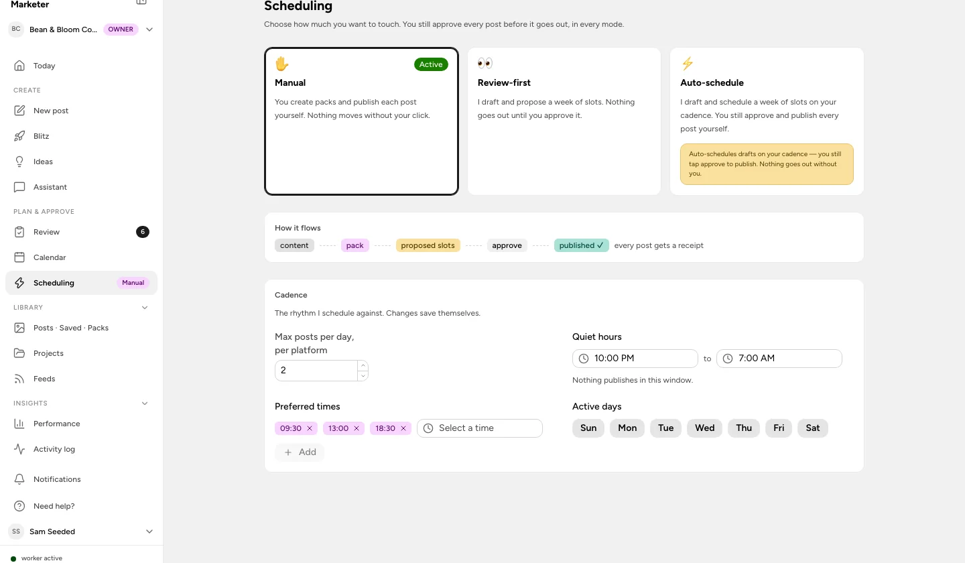The width and height of the screenshot is (965, 563).
Task: Toggle Thu active day
Action: pyautogui.click(x=744, y=428)
